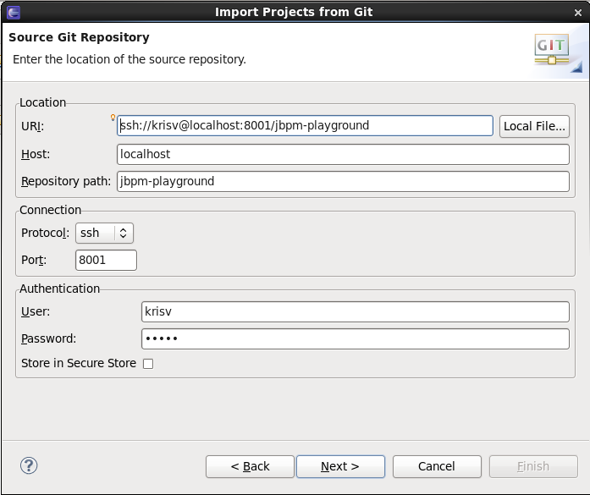Click the Import Projects from Git title bar
590x495 pixels.
pos(294,12)
